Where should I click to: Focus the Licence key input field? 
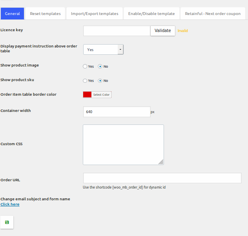coord(117,31)
